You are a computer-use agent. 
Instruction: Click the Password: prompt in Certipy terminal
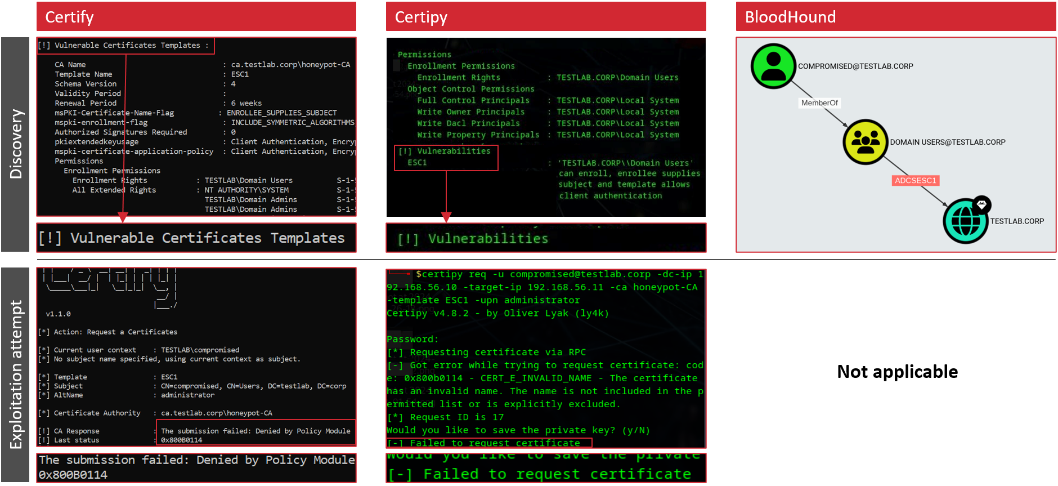tap(412, 339)
